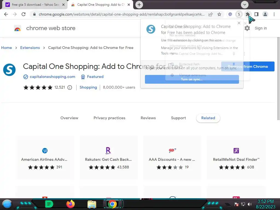Image resolution: width=280 pixels, height=210 pixels.
Task: Open American Airlines AAdvantage extension card
Action: coord(45,157)
